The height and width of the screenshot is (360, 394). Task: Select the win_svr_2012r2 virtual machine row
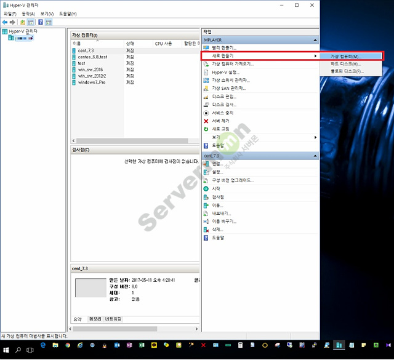point(135,76)
